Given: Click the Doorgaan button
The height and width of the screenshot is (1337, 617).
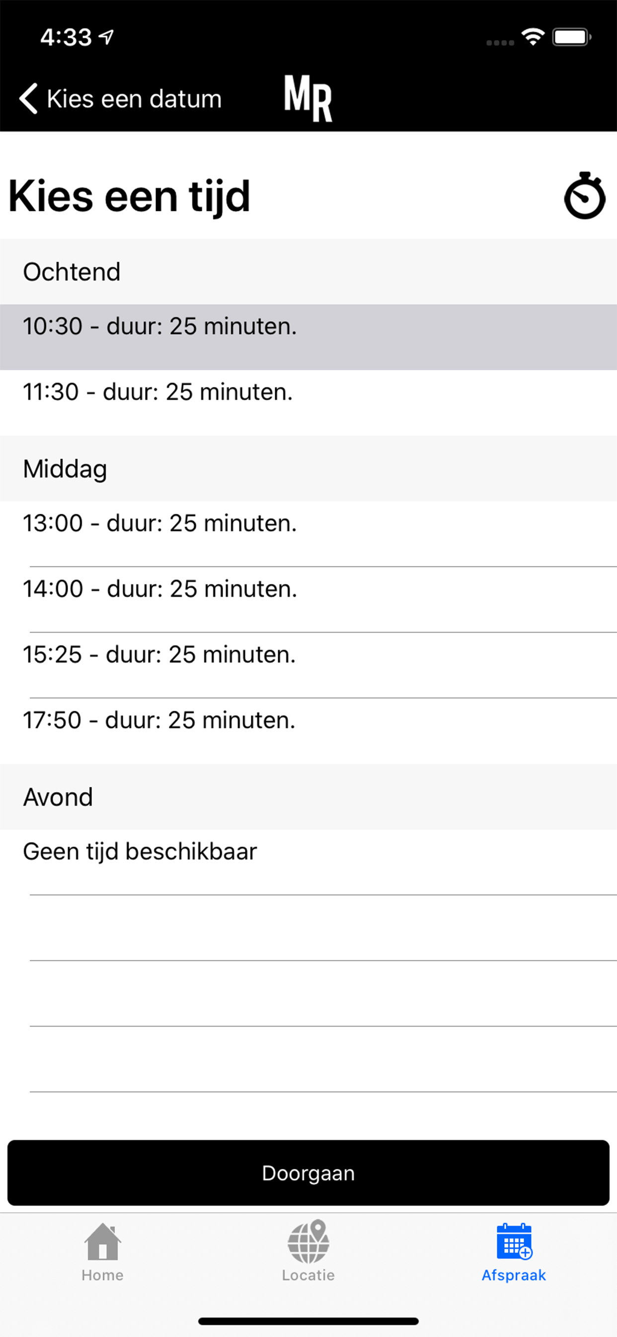Looking at the screenshot, I should tap(308, 1173).
